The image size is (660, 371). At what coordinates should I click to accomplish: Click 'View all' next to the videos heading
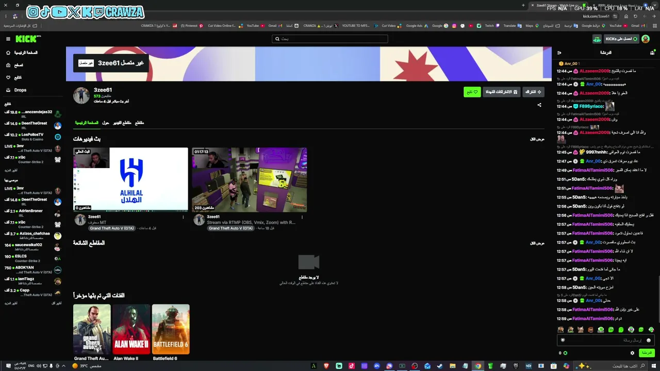click(537, 139)
